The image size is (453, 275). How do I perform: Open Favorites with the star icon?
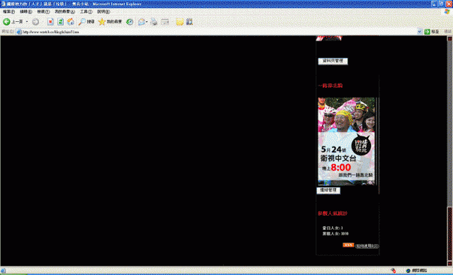[110, 22]
